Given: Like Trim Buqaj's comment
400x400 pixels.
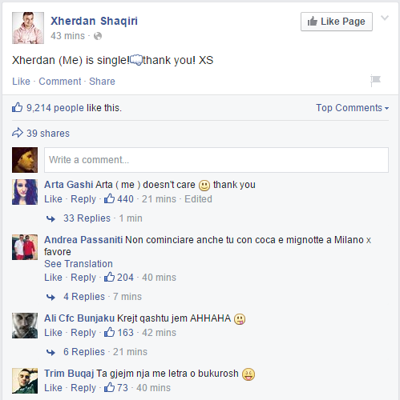Looking at the screenshot, I should (53, 388).
